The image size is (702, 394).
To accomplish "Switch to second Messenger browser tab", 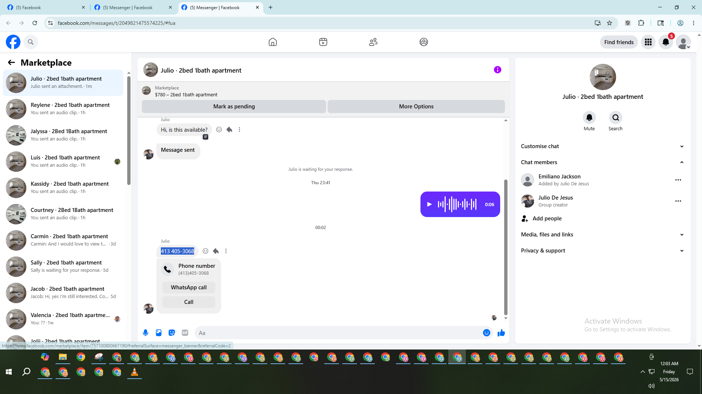I will pyautogui.click(x=133, y=7).
